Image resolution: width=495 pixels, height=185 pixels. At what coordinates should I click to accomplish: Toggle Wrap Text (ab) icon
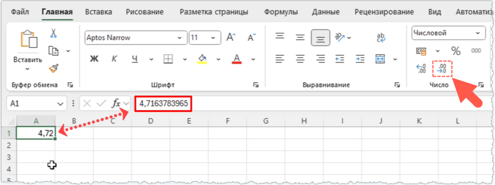(381, 38)
